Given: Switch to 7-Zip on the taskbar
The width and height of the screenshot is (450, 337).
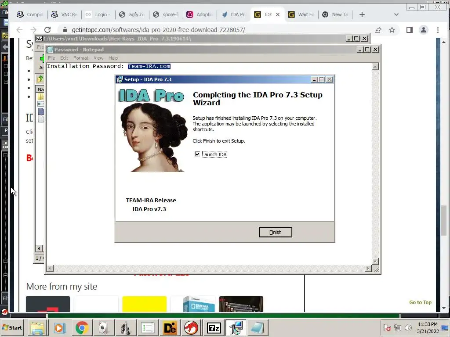Looking at the screenshot, I should coord(214,328).
